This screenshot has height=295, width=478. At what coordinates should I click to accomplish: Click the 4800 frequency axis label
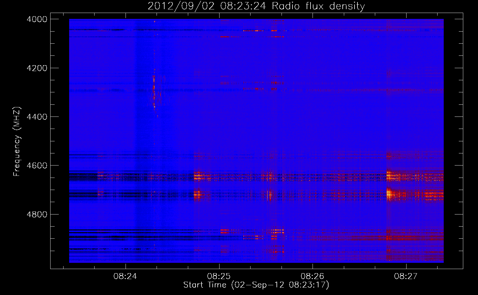click(37, 214)
